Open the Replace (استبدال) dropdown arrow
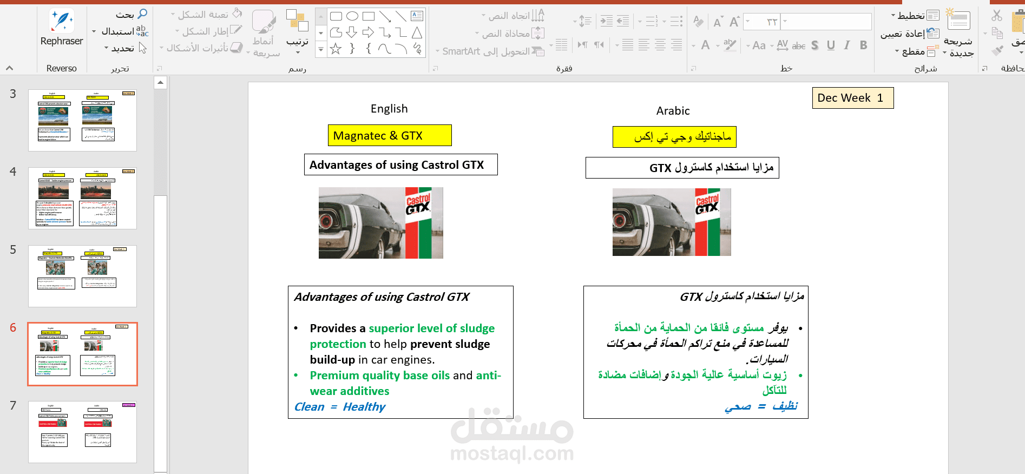The height and width of the screenshot is (474, 1025). click(x=94, y=31)
